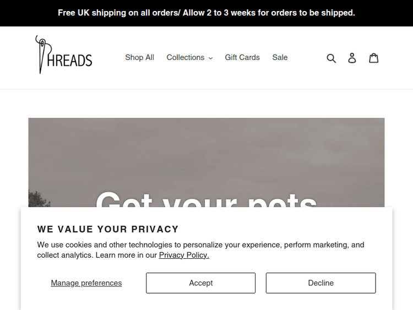Open Manage preferences for cookies
The image size is (413, 310).
click(x=86, y=283)
